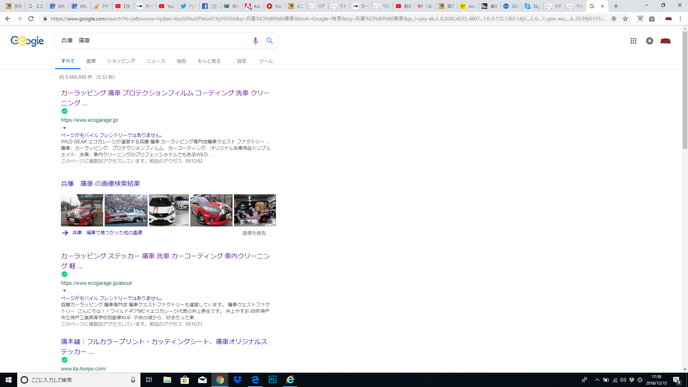Open カーラッピング 痛車 プロテクションフィルム result
The height and width of the screenshot is (387, 688).
pos(165,98)
